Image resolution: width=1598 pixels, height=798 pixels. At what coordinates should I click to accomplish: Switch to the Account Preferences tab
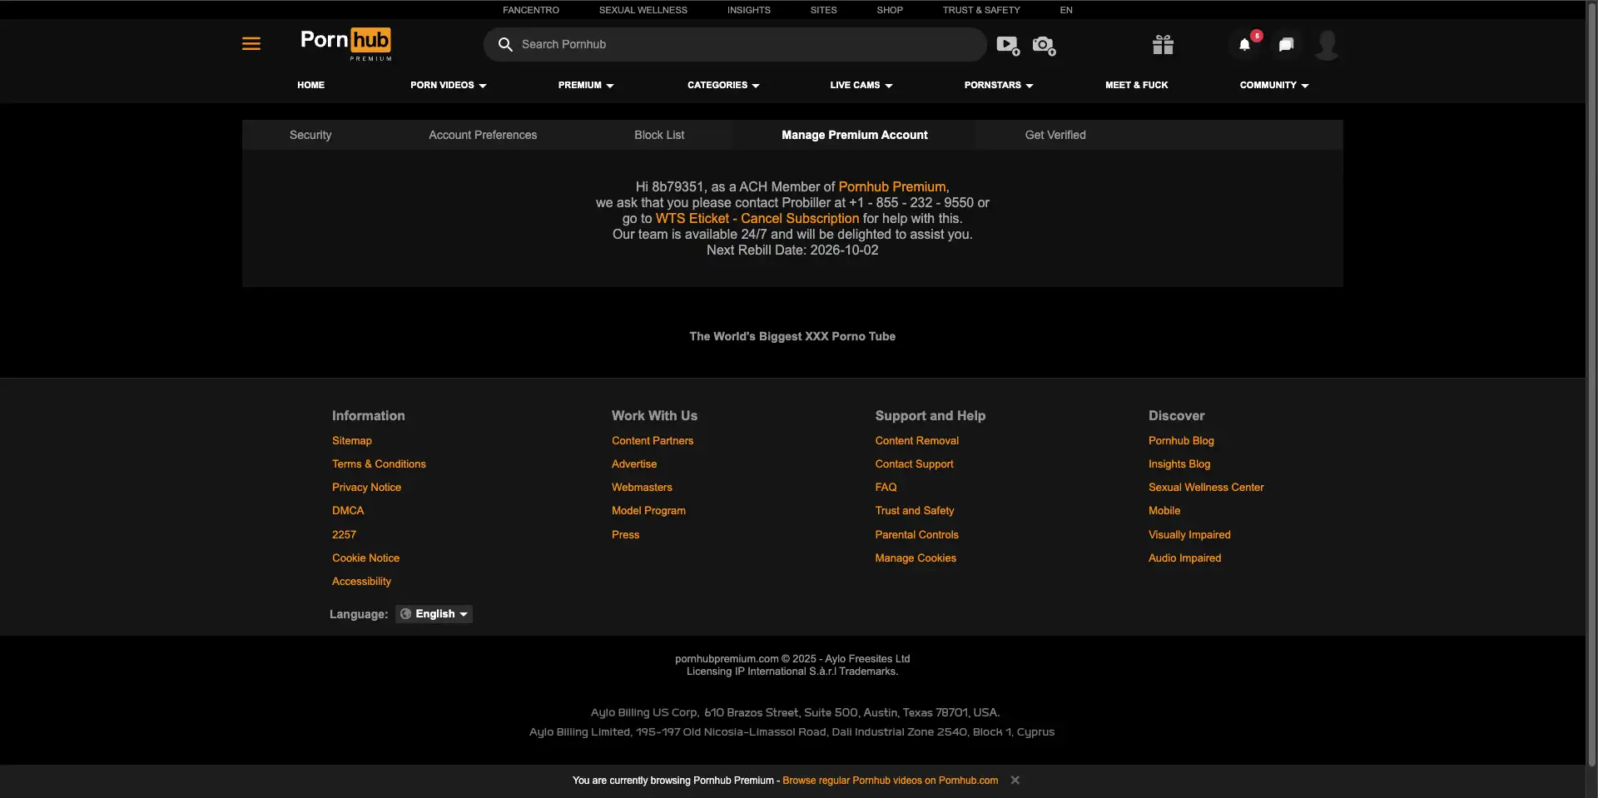click(x=483, y=136)
